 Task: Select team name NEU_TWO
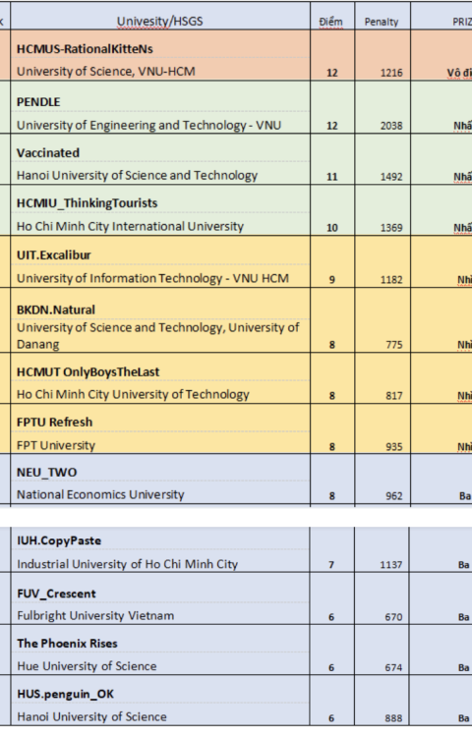tap(46, 473)
